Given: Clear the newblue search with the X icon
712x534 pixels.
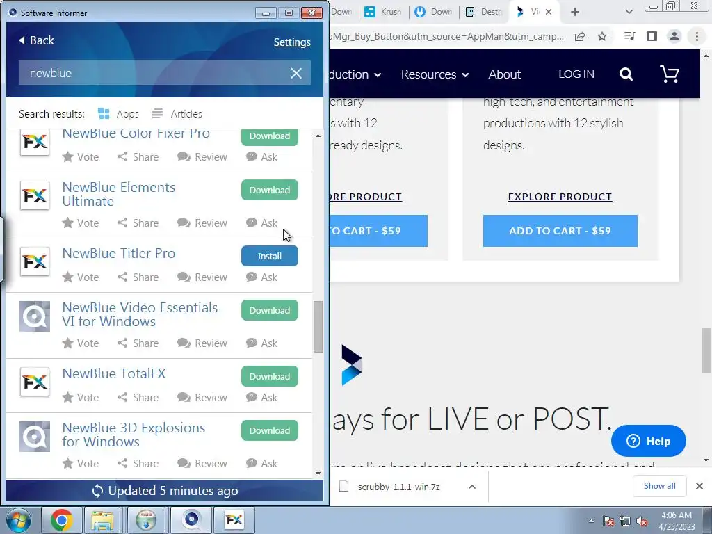Looking at the screenshot, I should pos(296,73).
